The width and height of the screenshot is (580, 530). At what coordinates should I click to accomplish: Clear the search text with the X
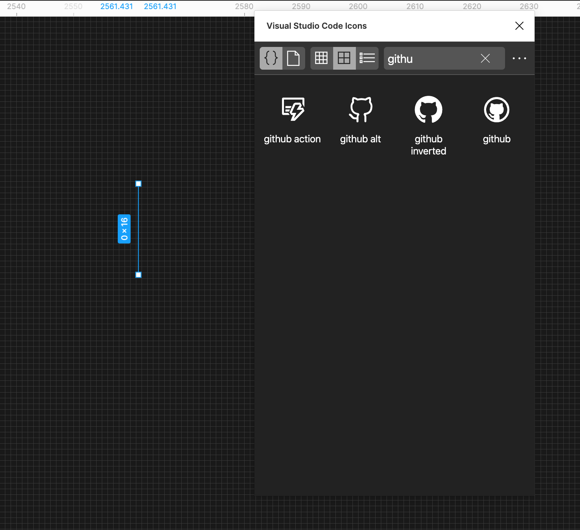[x=485, y=58]
